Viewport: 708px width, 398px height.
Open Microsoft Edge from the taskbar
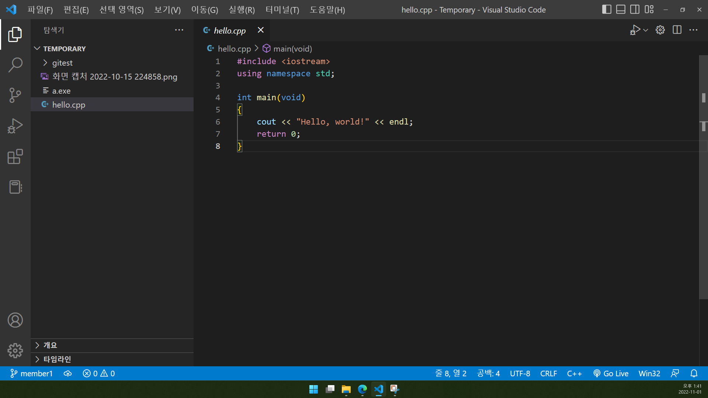pos(362,389)
